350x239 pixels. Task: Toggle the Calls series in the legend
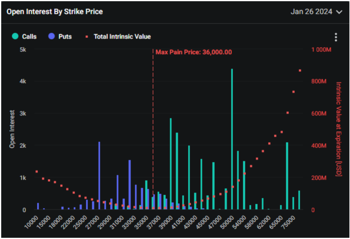coord(24,37)
